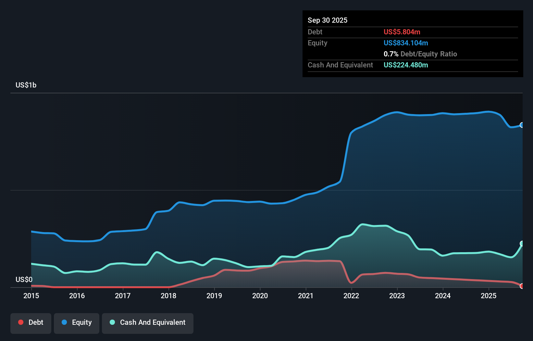Select the Cash endpoint marker on the chart
Screen dimensions: 533x341
click(x=522, y=243)
